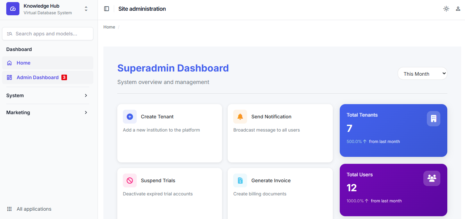Click the orange bell Send Notification icon
This screenshot has height=219, width=465.
coord(240,117)
